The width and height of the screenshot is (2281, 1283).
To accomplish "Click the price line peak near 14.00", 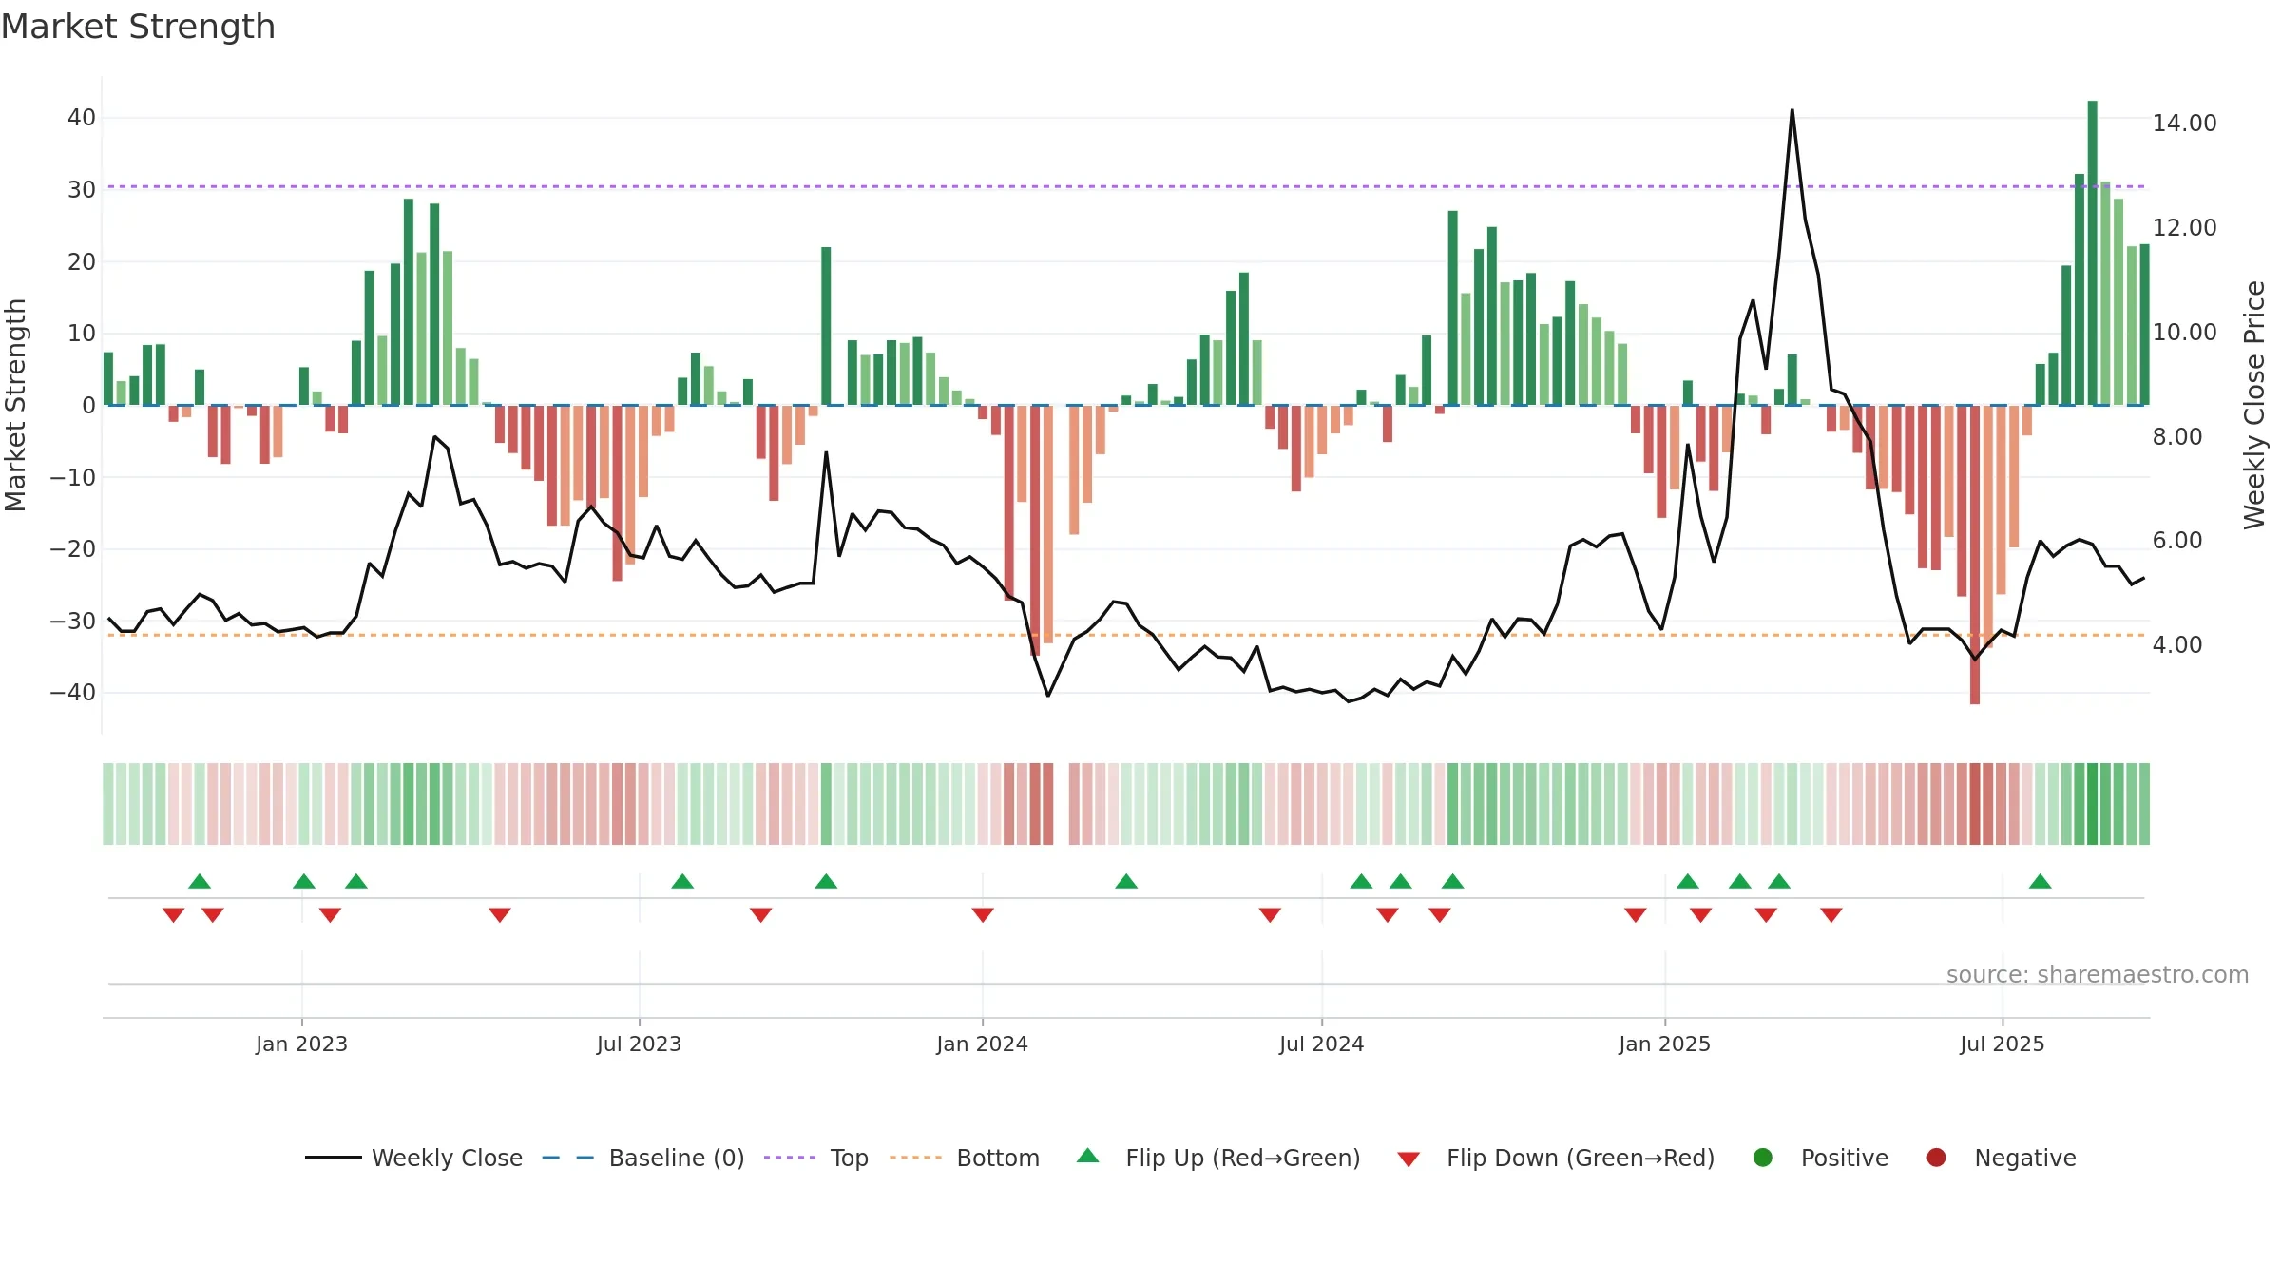I will click(x=1792, y=111).
